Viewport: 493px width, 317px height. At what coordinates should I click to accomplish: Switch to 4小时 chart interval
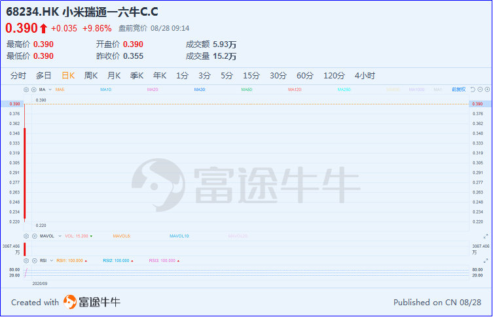pyautogui.click(x=365, y=76)
